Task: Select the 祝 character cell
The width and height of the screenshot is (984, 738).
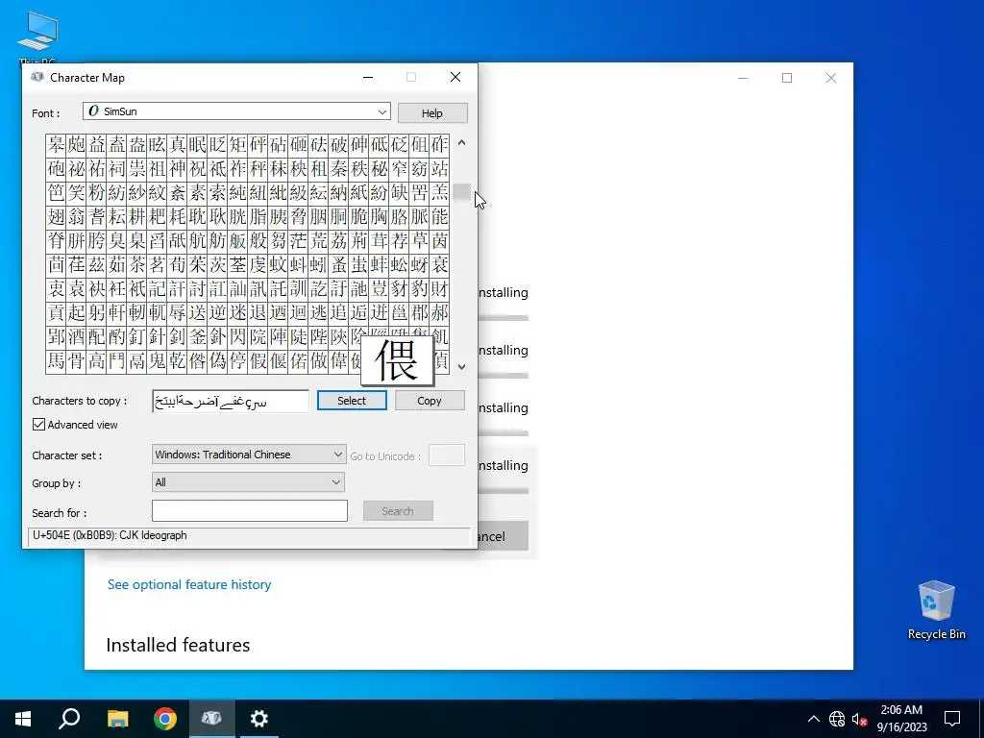Action: pos(197,169)
